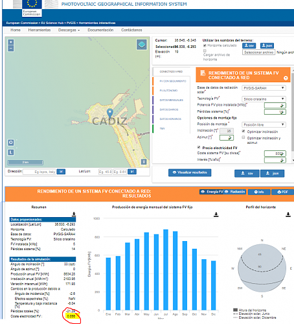Click the map info icon

pyautogui.click(x=144, y=161)
